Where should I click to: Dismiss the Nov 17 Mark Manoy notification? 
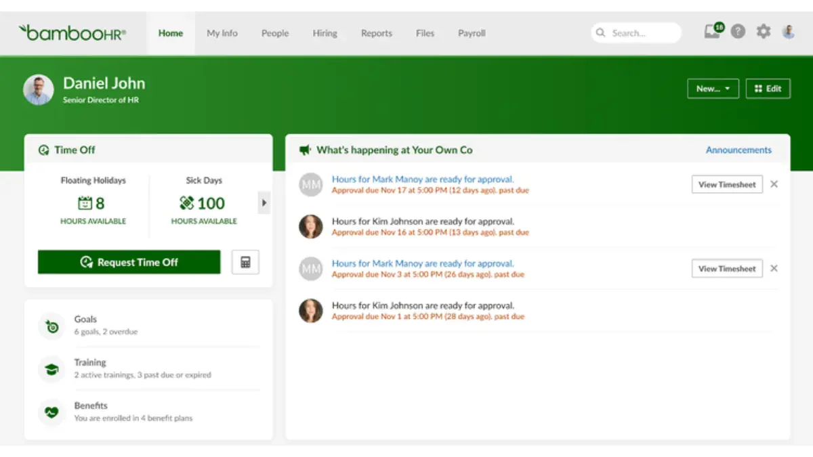774,184
